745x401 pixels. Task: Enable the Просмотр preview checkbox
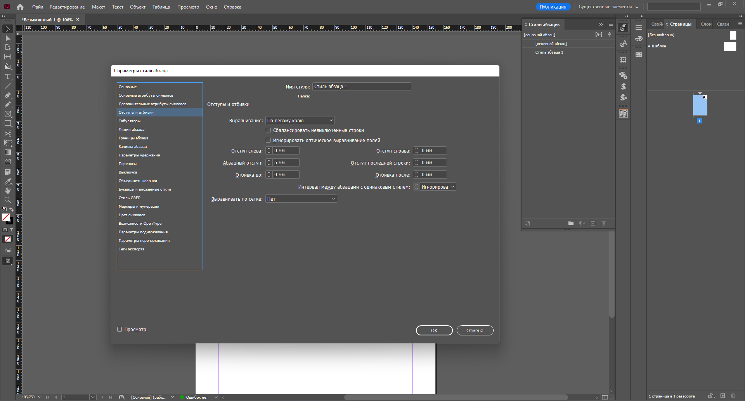pyautogui.click(x=120, y=329)
